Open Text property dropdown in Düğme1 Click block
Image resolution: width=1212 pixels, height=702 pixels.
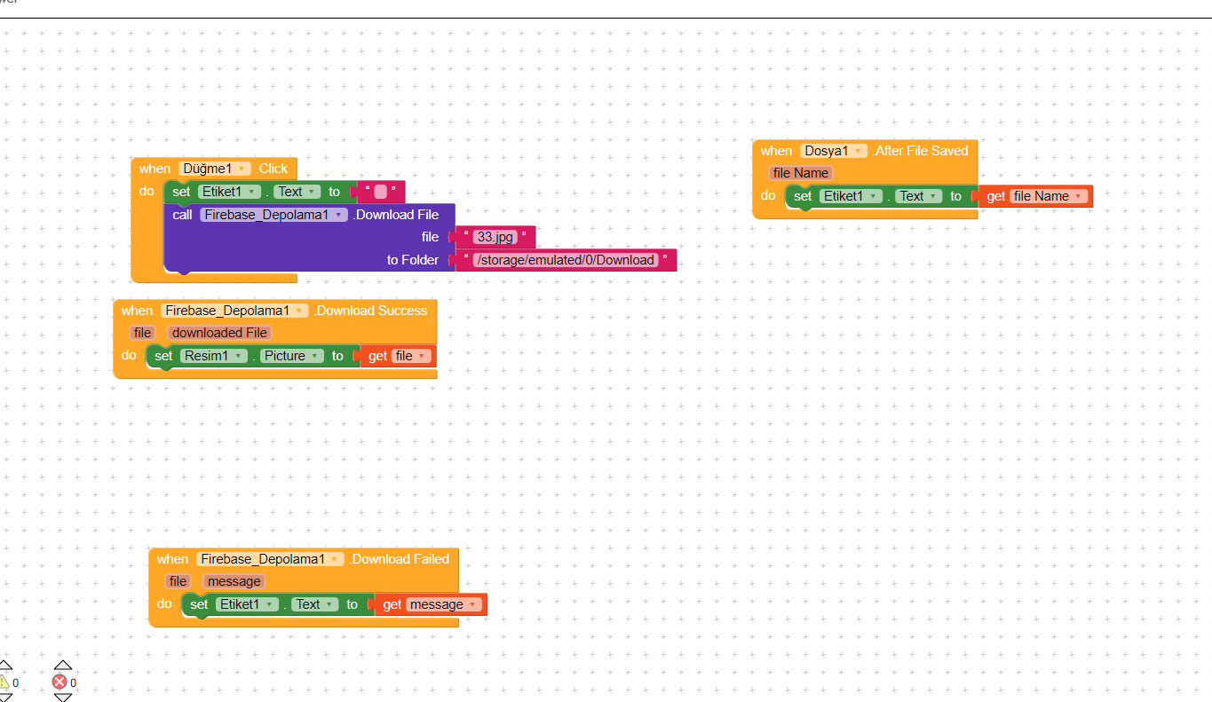(297, 192)
